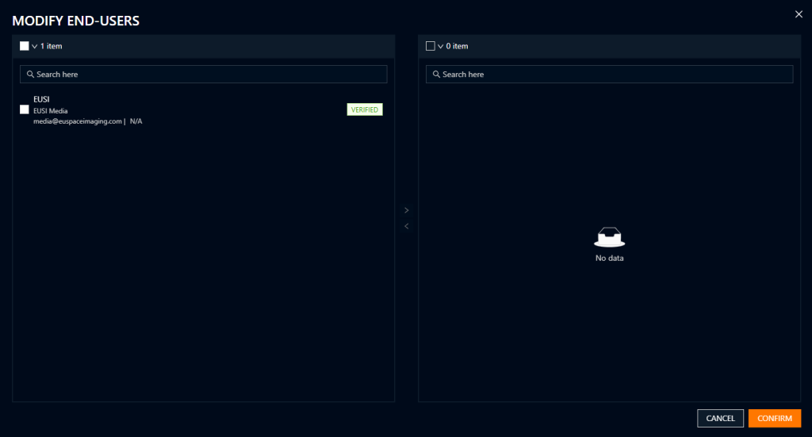Click the magnifier icon in left search box
This screenshot has width=812, height=437.
pyautogui.click(x=30, y=74)
